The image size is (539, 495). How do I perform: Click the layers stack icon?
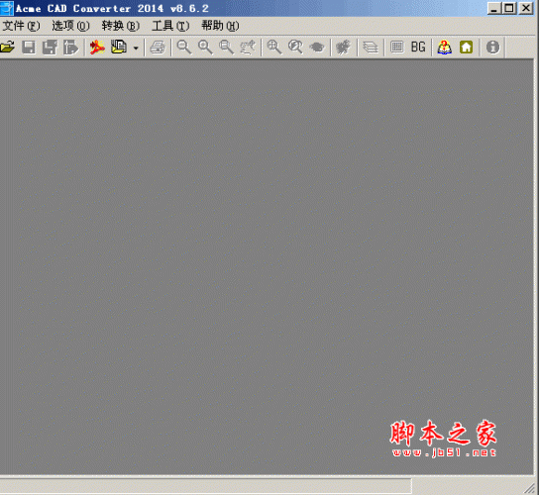tap(371, 48)
